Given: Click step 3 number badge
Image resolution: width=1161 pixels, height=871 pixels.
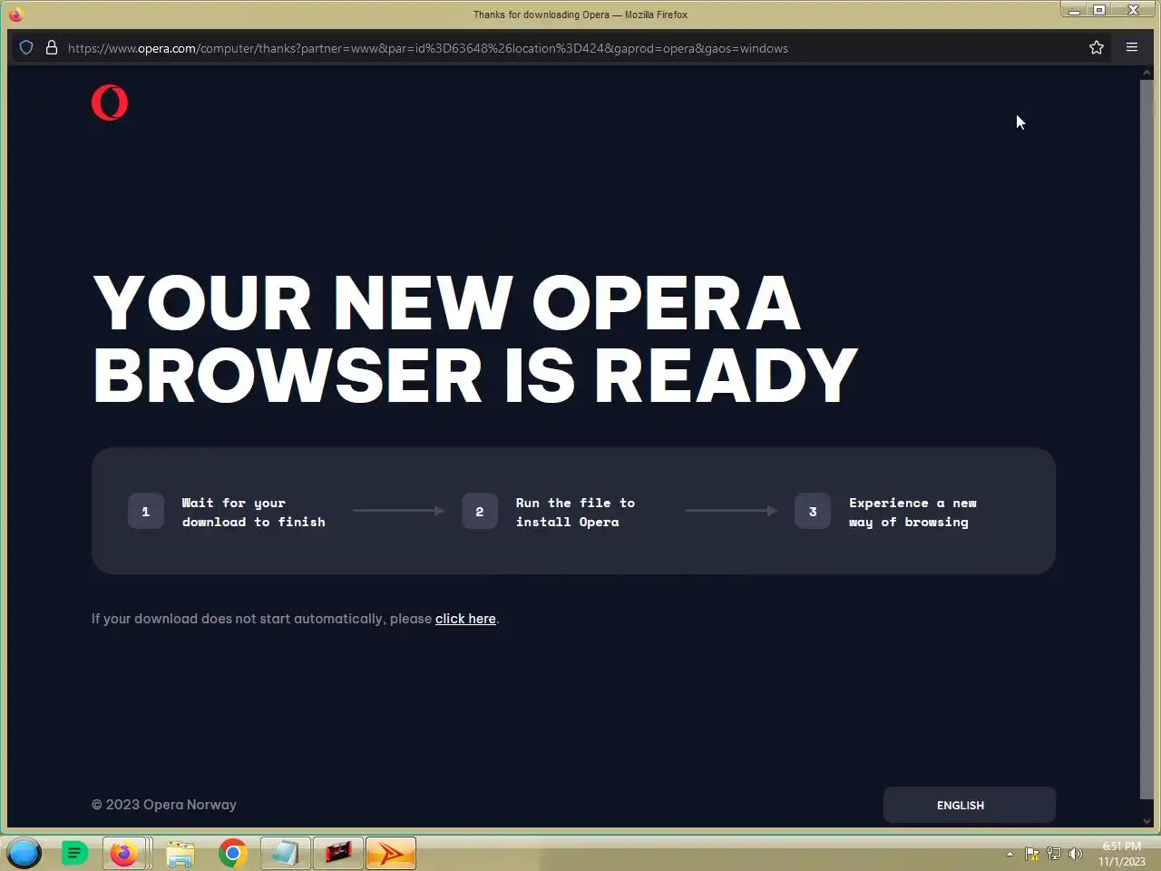Looking at the screenshot, I should tap(812, 512).
